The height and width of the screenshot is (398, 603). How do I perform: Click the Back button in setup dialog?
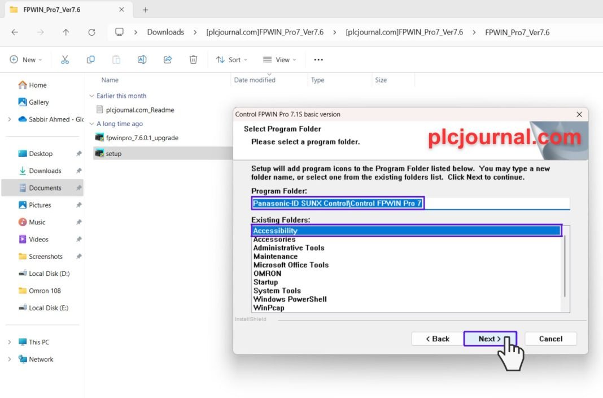(437, 339)
